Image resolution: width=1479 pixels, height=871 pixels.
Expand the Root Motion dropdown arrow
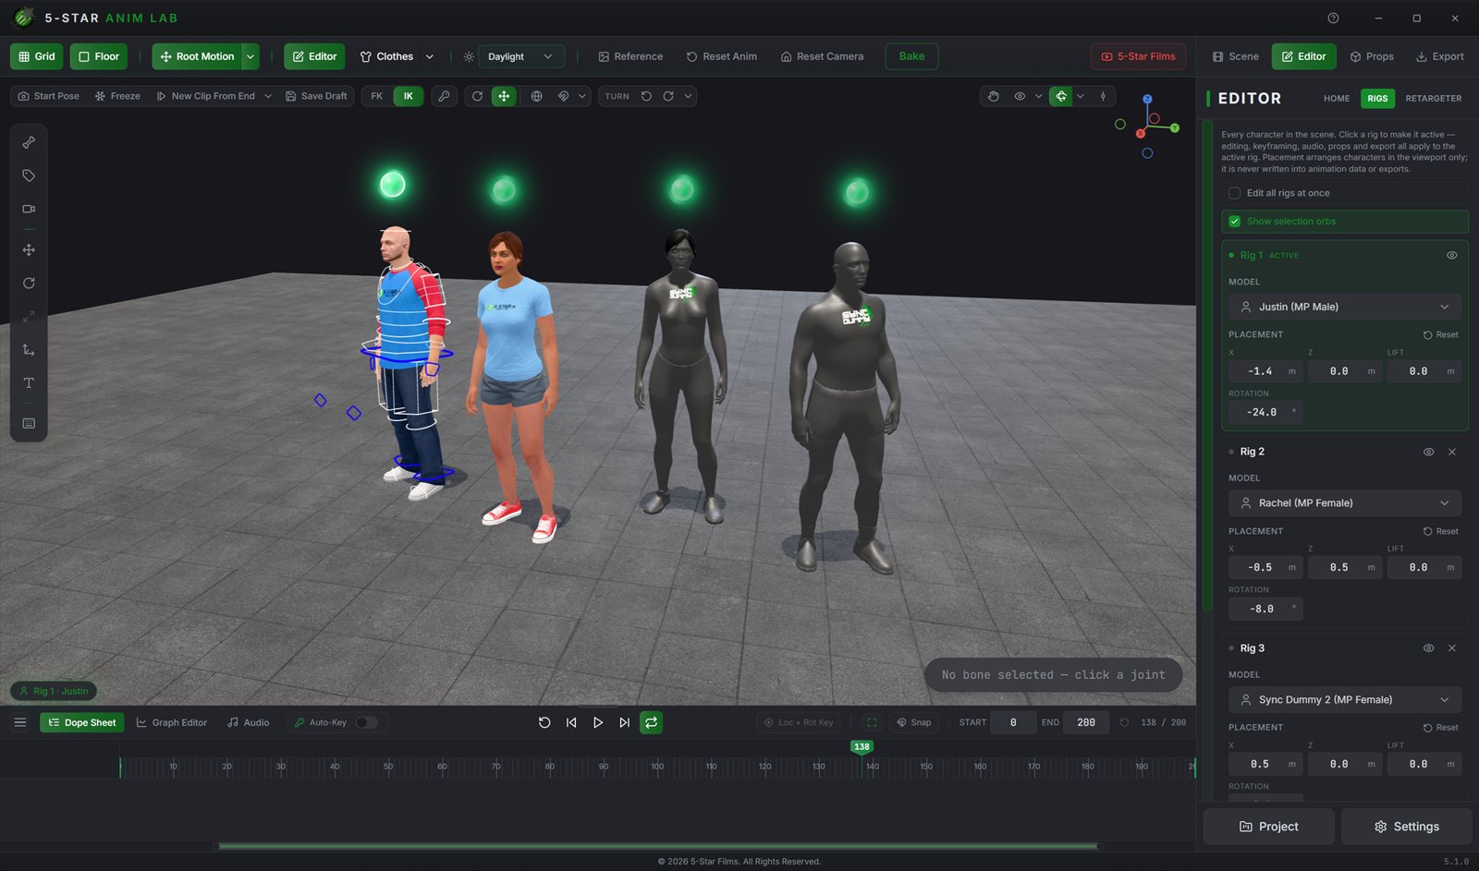[x=251, y=56]
